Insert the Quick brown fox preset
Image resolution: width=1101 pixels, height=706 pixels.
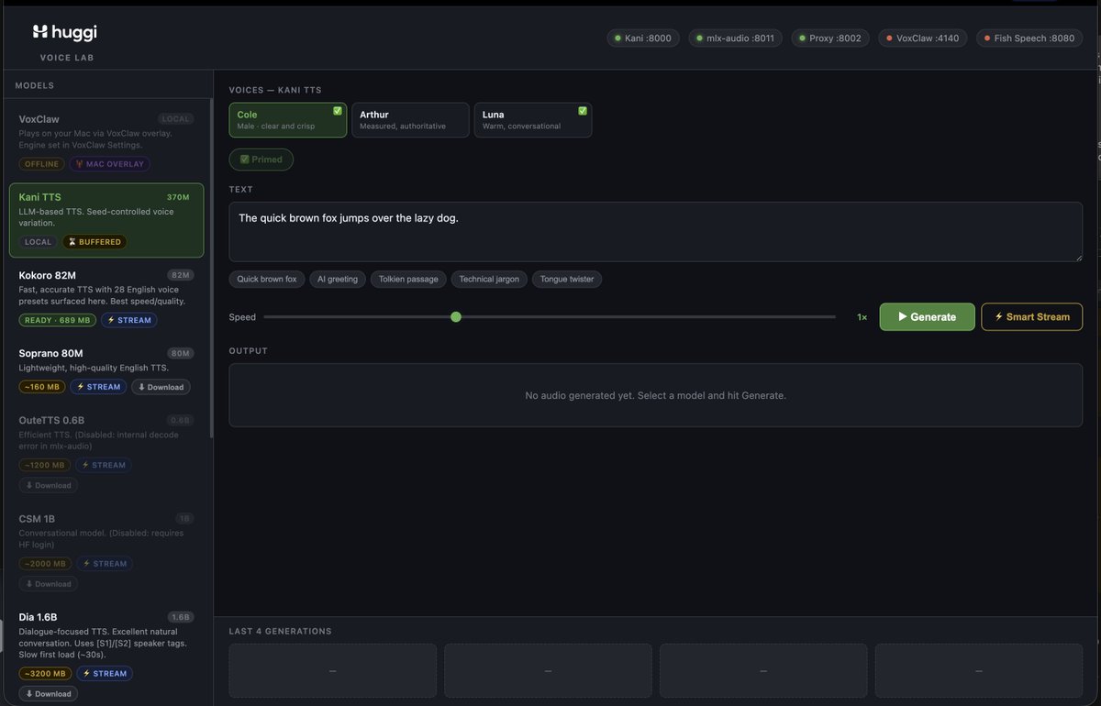point(267,279)
